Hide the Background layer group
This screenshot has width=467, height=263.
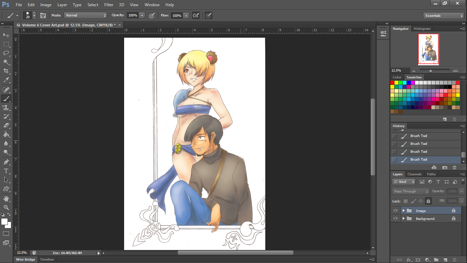[x=396, y=218]
